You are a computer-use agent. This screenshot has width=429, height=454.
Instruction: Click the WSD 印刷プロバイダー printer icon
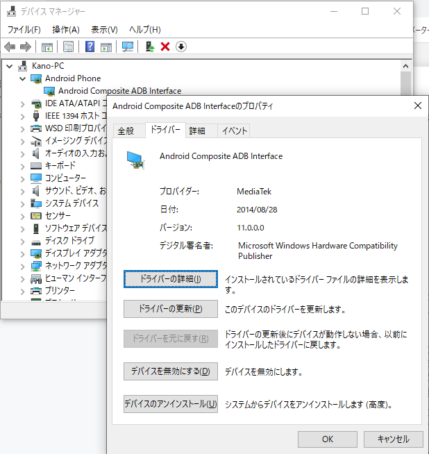(36, 128)
